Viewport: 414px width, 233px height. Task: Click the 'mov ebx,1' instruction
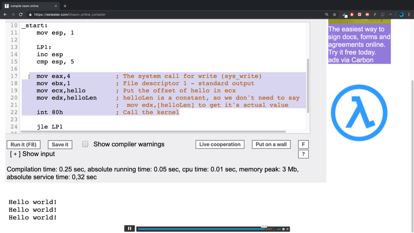point(53,84)
